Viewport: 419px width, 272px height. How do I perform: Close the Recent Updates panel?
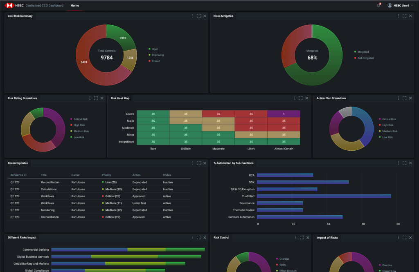point(205,163)
